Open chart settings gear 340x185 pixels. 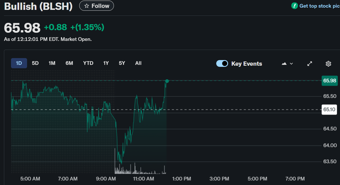point(328,64)
